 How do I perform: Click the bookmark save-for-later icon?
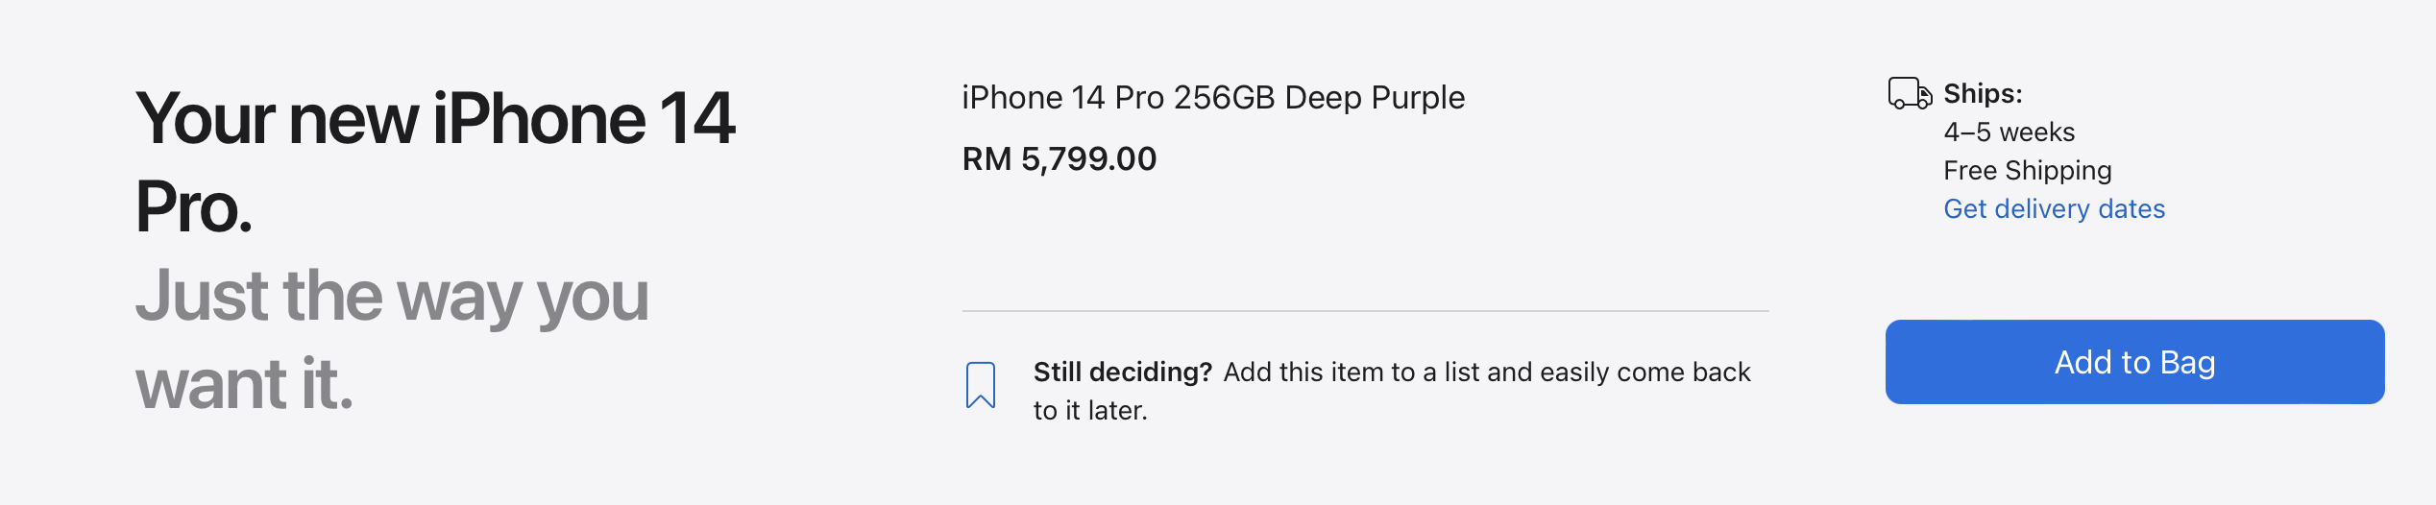coord(980,385)
